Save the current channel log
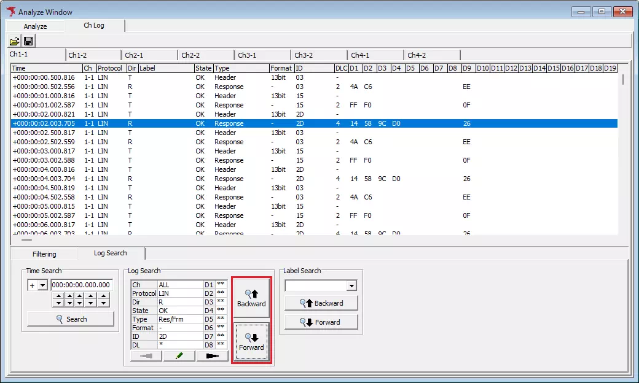Viewport: 639px width, 383px height. (x=28, y=41)
